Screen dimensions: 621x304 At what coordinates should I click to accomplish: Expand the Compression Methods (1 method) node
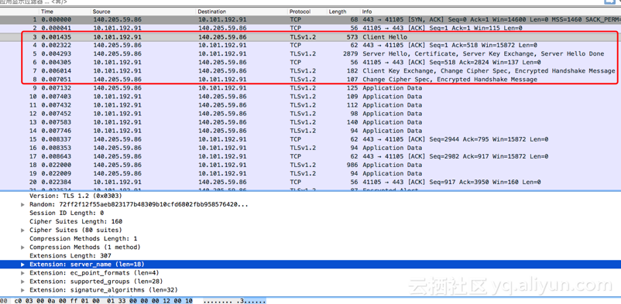(x=22, y=248)
